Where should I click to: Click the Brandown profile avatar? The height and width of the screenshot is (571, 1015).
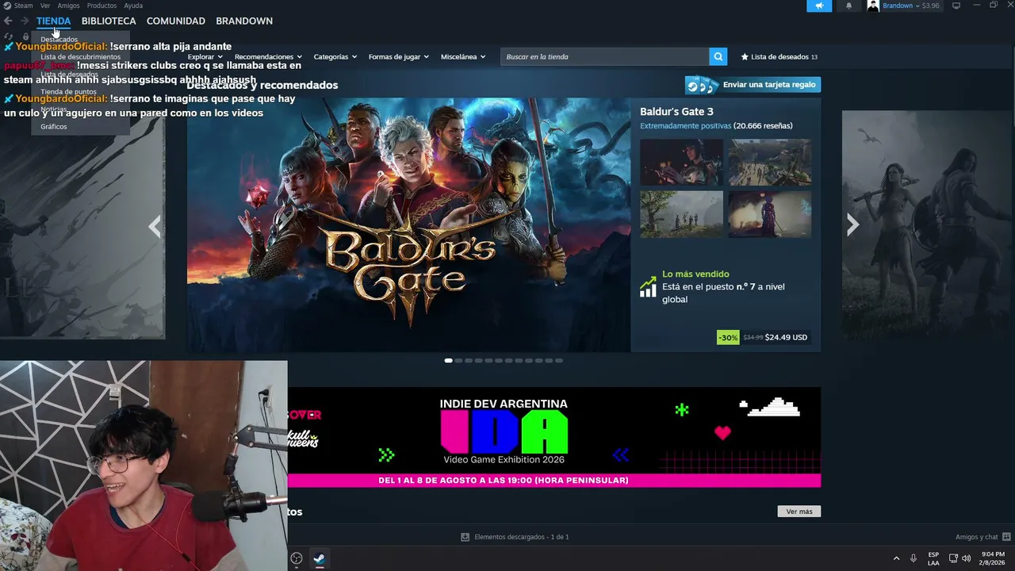click(873, 6)
